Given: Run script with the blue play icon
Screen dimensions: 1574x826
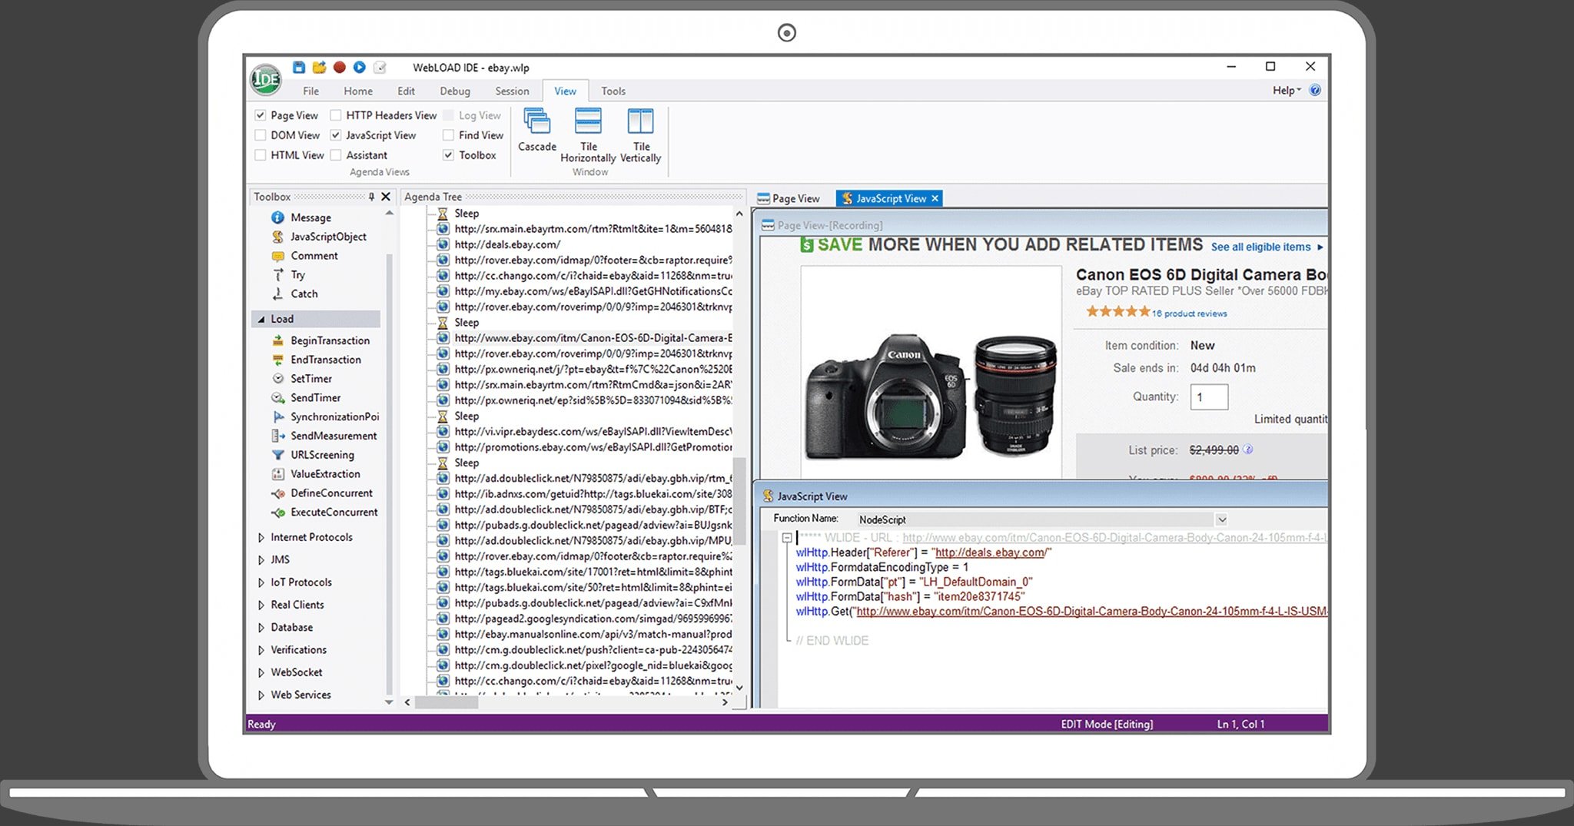Looking at the screenshot, I should tap(359, 68).
